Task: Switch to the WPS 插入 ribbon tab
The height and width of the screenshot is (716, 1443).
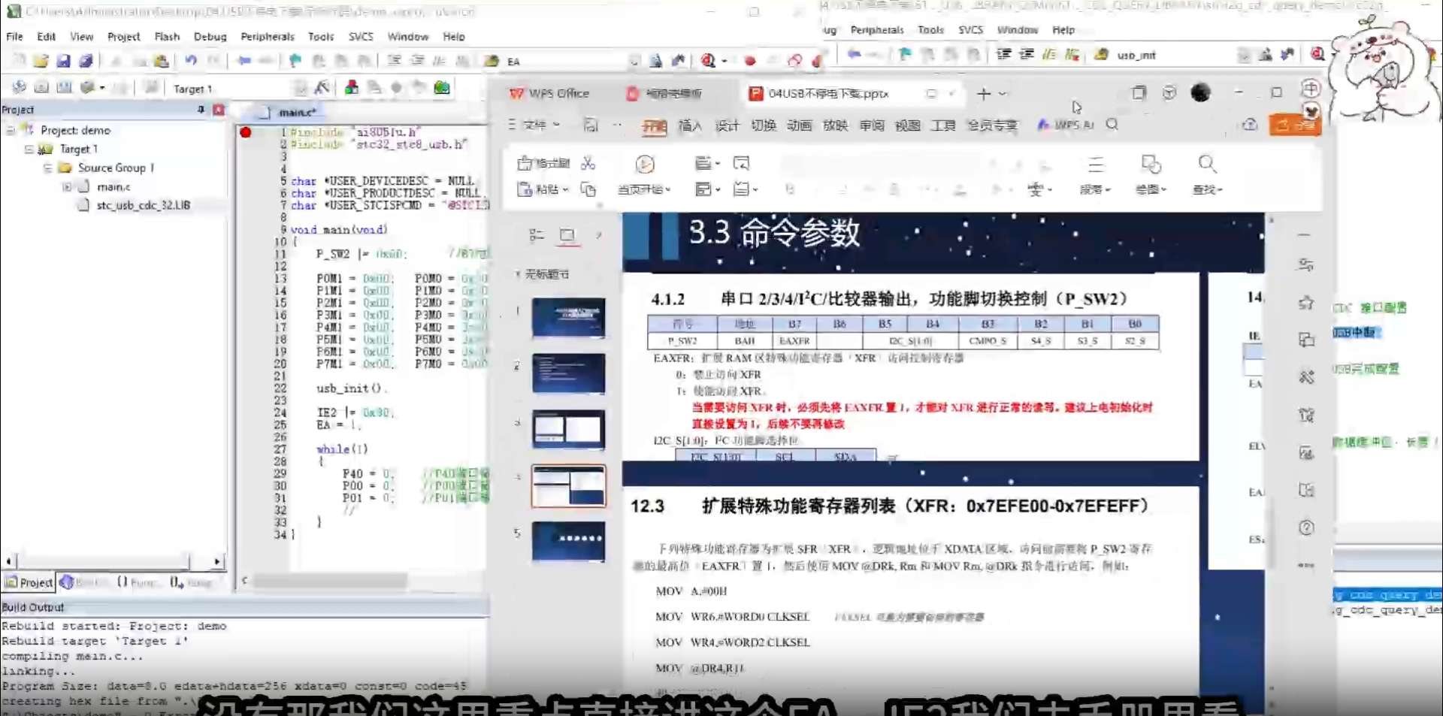Action: (x=690, y=125)
